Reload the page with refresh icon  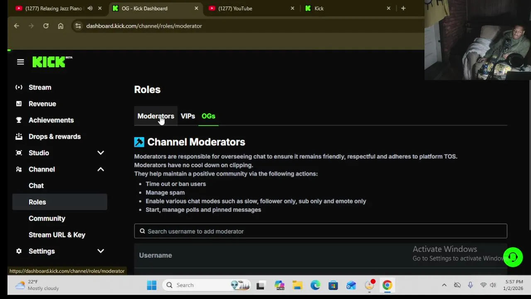click(46, 26)
